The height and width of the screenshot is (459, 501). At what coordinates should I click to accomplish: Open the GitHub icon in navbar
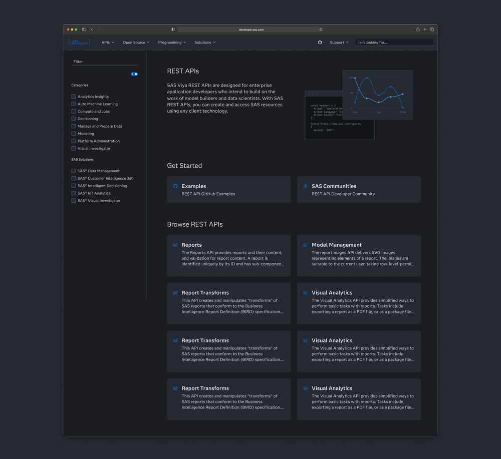[x=320, y=43]
